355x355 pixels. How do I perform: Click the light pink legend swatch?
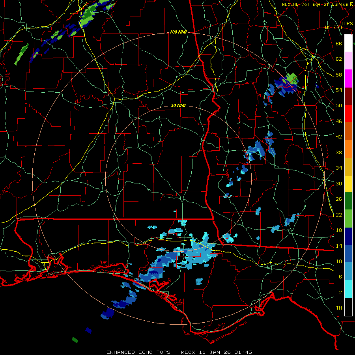click(x=348, y=61)
